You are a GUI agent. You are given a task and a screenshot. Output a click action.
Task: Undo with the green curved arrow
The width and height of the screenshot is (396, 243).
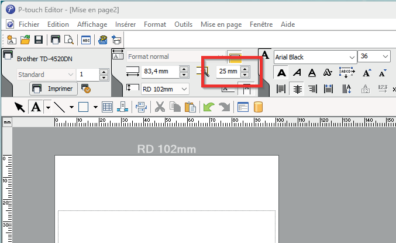pyautogui.click(x=209, y=107)
